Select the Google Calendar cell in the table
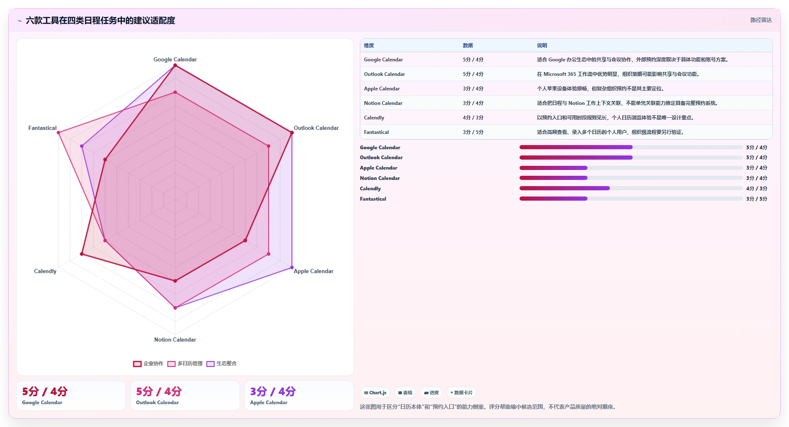The width and height of the screenshot is (789, 427). click(x=384, y=60)
